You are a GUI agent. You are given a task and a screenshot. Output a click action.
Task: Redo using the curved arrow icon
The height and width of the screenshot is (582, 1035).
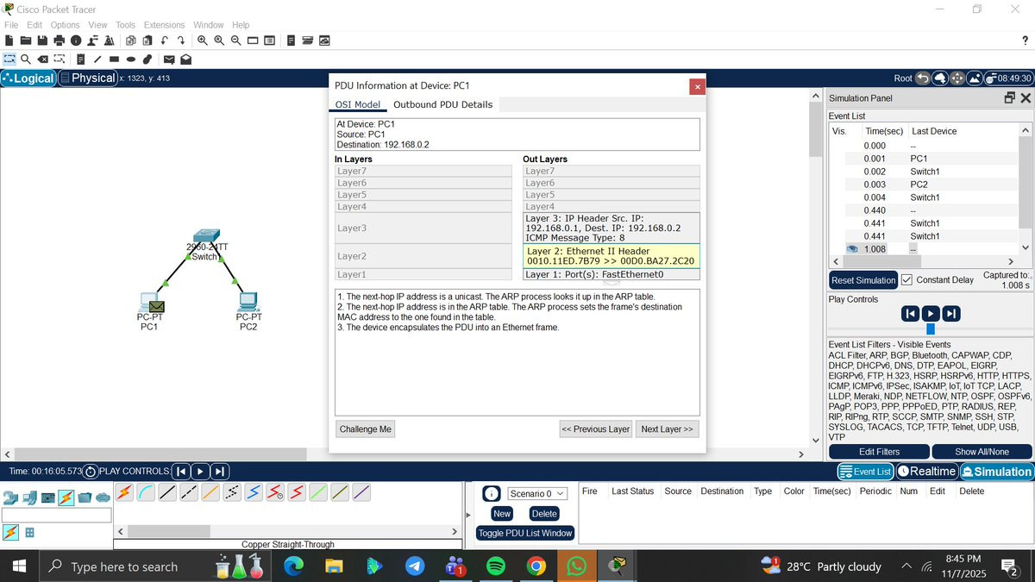(x=181, y=41)
